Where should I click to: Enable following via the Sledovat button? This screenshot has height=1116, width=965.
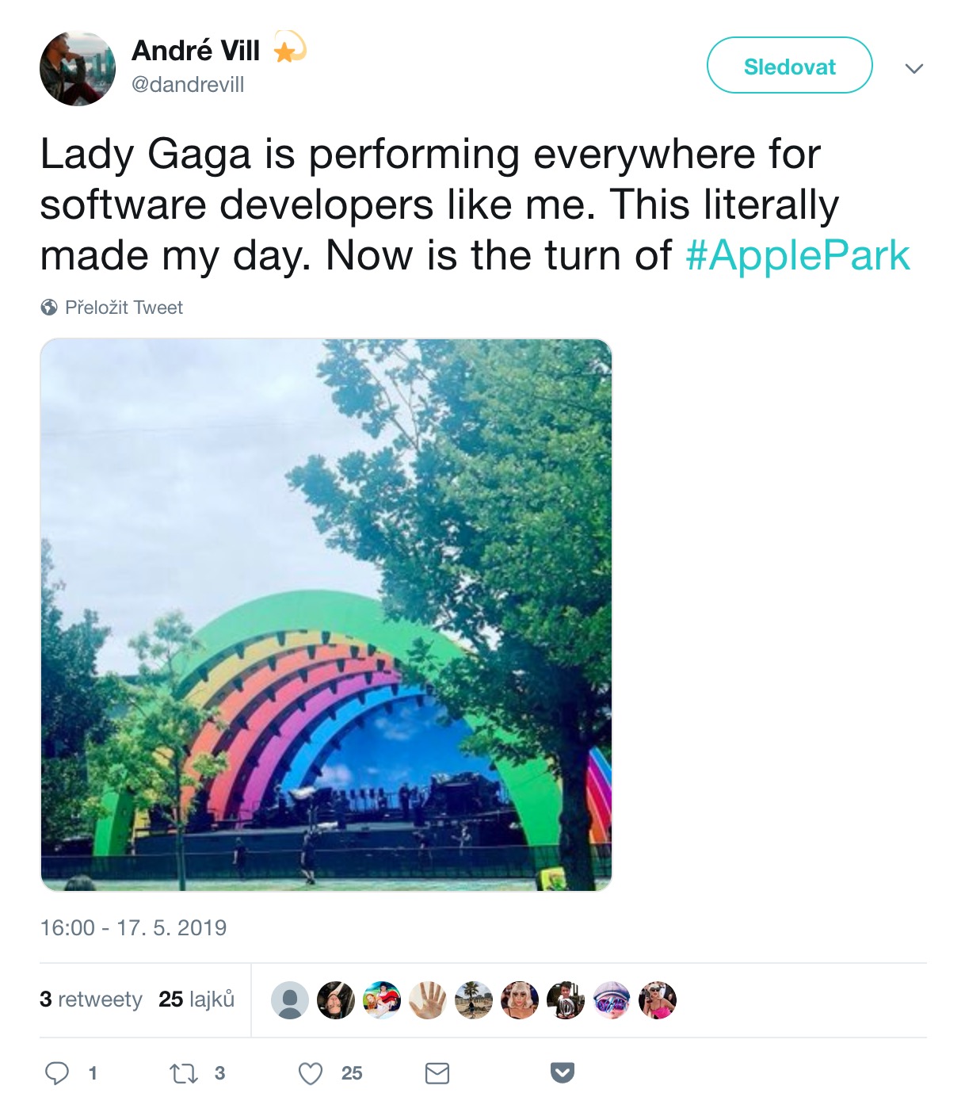click(x=788, y=67)
